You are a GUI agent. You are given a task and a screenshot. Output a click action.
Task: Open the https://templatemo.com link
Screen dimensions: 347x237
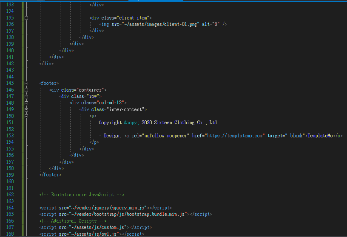point(235,136)
